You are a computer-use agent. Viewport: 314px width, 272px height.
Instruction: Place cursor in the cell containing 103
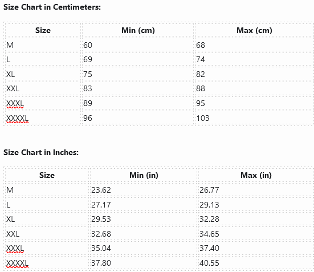pyautogui.click(x=254, y=118)
